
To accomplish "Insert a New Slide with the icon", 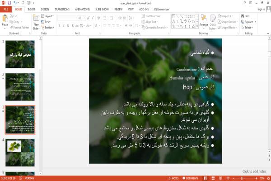I will (36, 19).
